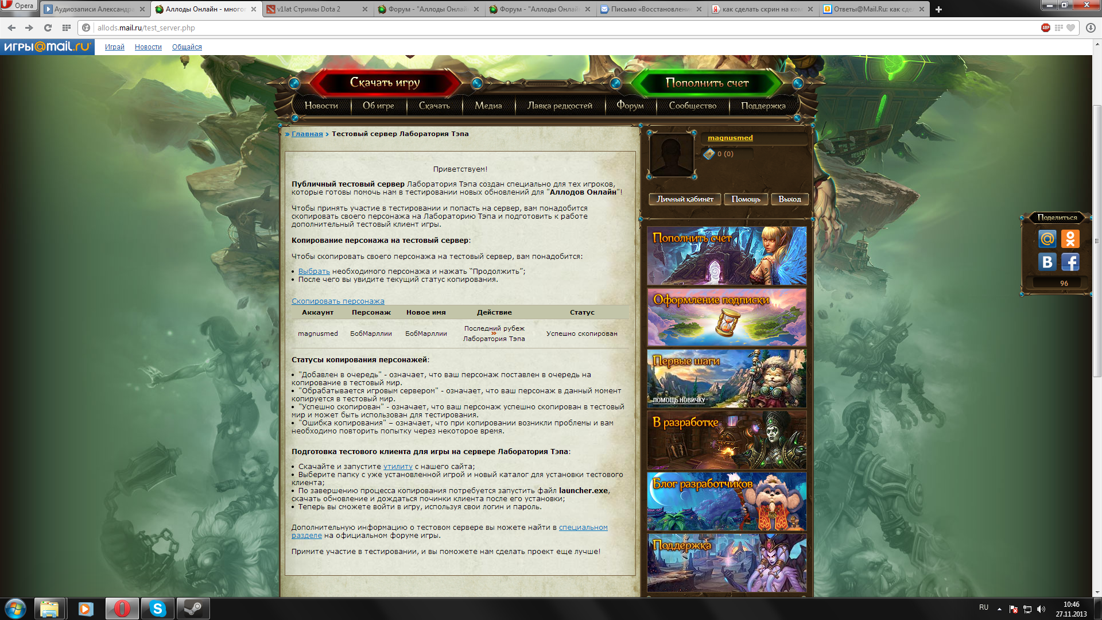Share via VKontakte icon
This screenshot has height=620, width=1102.
pos(1047,262)
